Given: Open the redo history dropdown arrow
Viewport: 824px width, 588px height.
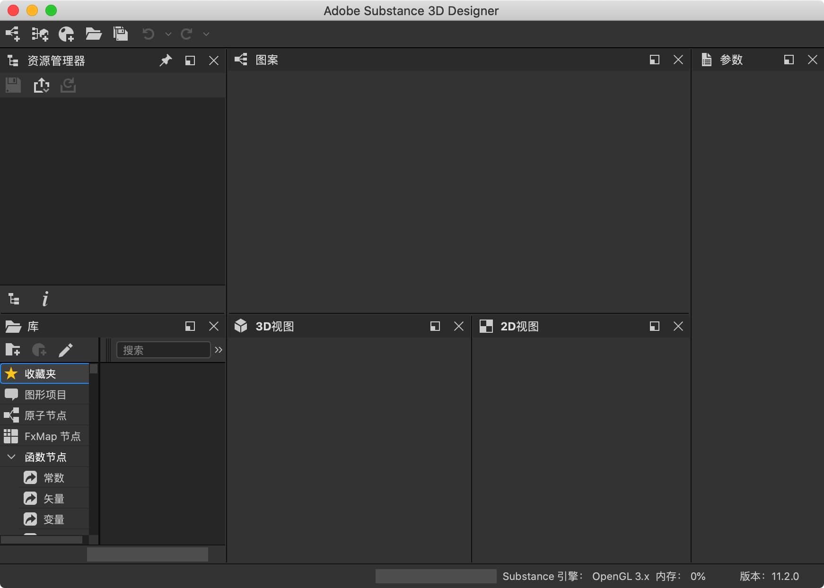Looking at the screenshot, I should 206,34.
